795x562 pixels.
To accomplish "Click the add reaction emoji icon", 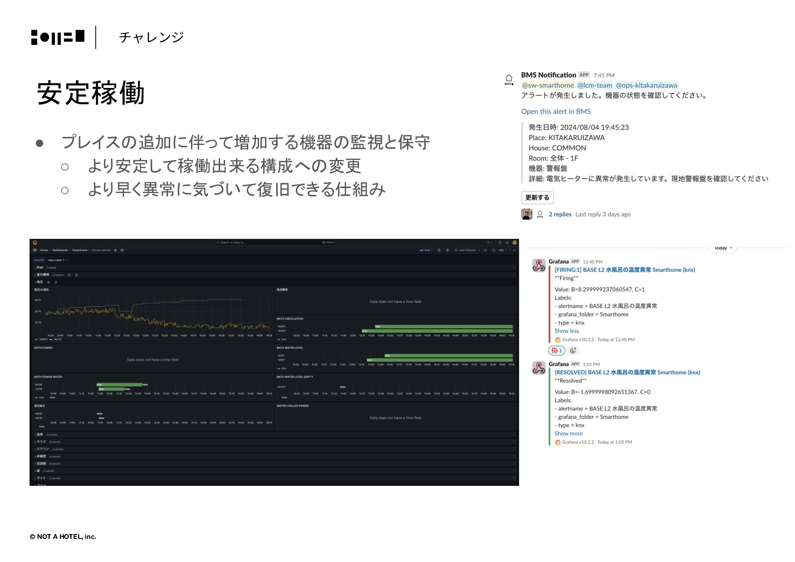I will (x=573, y=350).
